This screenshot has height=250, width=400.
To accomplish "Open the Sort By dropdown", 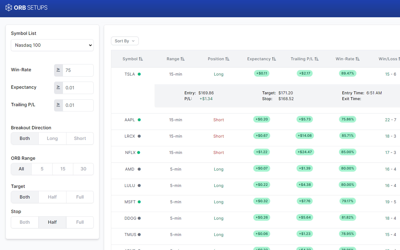I will tap(125, 41).
